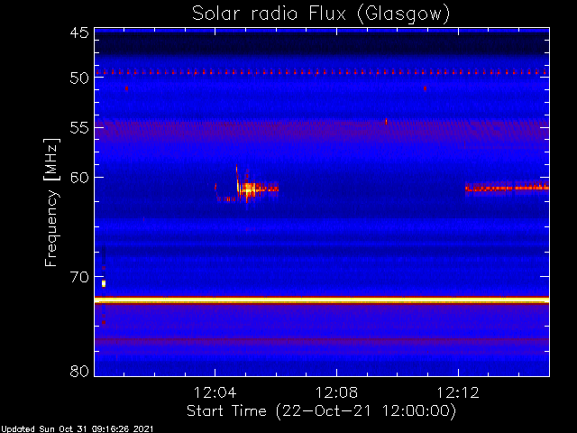The width and height of the screenshot is (577, 433).
Task: Click the '12:08' time tick label
Action: pyautogui.click(x=336, y=392)
